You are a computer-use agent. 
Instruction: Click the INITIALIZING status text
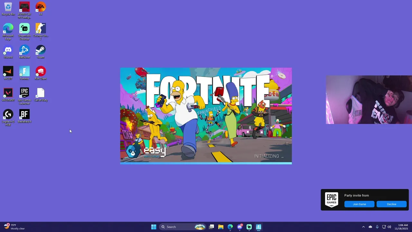tap(269, 156)
